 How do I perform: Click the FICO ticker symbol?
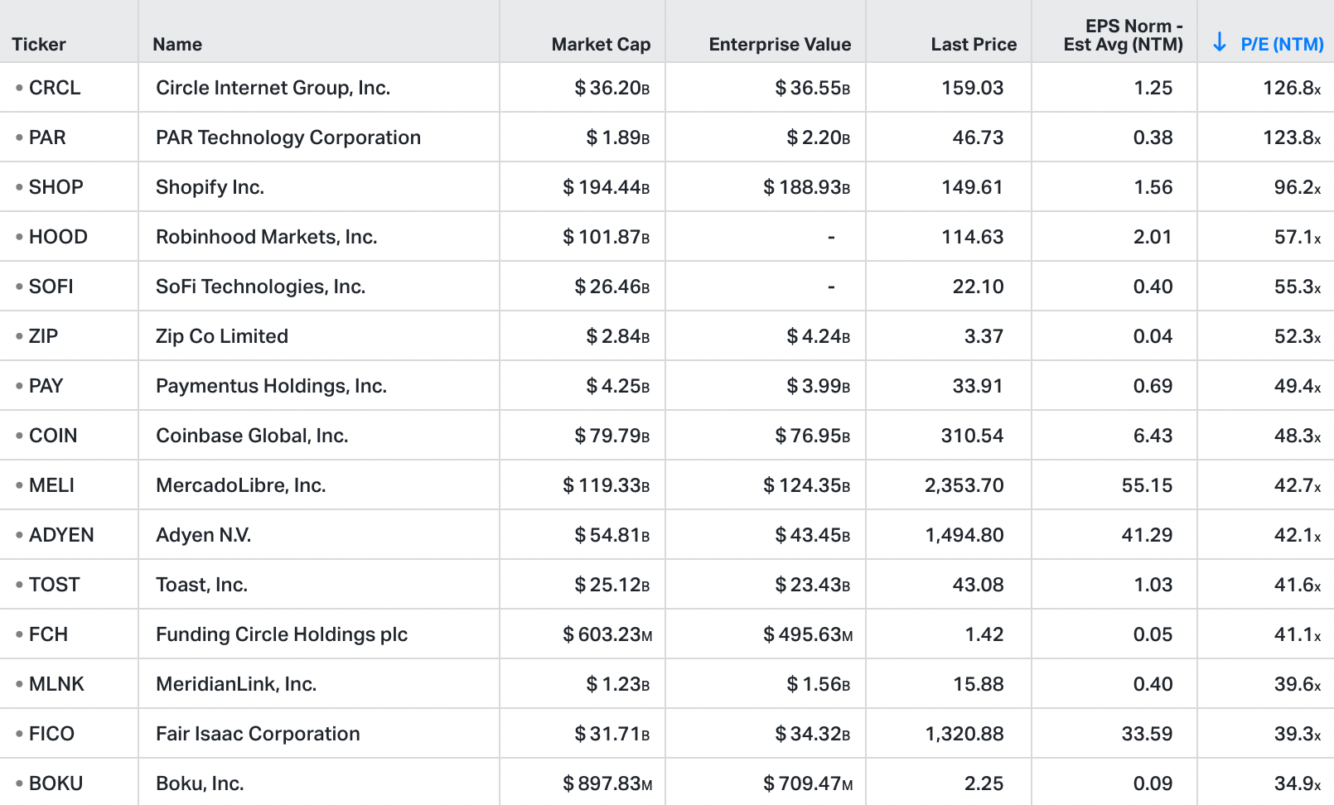51,734
